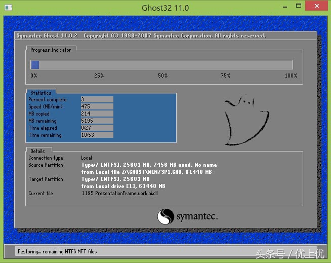The image size is (331, 263).
Task: Click the 100% label of the progress indicator
Action: pyautogui.click(x=291, y=76)
